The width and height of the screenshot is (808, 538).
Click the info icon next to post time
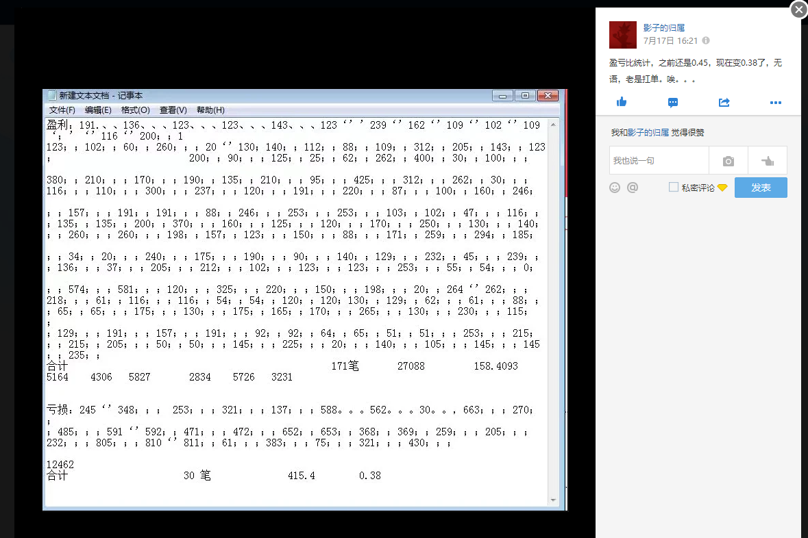point(706,40)
